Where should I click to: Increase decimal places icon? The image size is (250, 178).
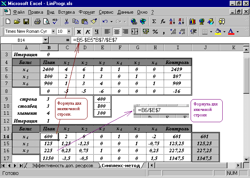[x=173, y=31]
